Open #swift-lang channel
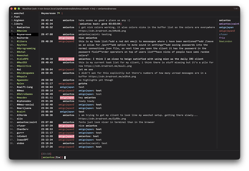Screen dimensions: 249x171 (25, 87)
